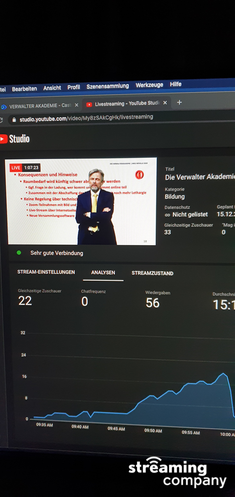Switch to the VERWALTER AKADEMIE browser tab

click(40, 106)
